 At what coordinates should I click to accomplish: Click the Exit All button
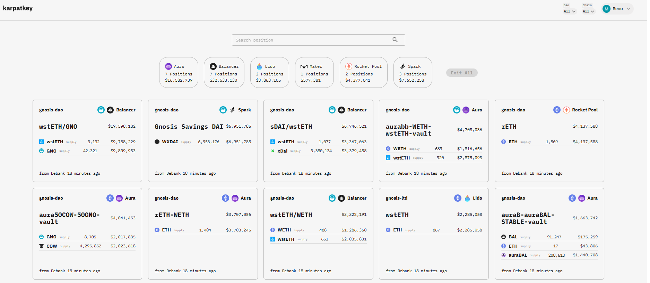pyautogui.click(x=462, y=73)
